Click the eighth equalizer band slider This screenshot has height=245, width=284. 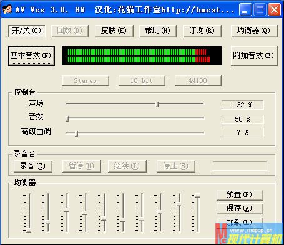pyautogui.click(x=160, y=213)
